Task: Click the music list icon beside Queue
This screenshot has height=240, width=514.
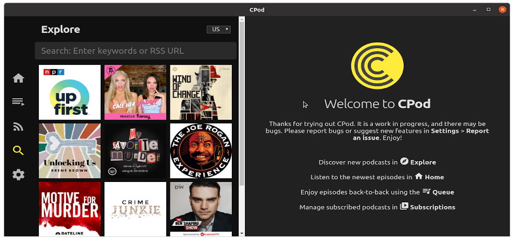Action: pyautogui.click(x=426, y=191)
